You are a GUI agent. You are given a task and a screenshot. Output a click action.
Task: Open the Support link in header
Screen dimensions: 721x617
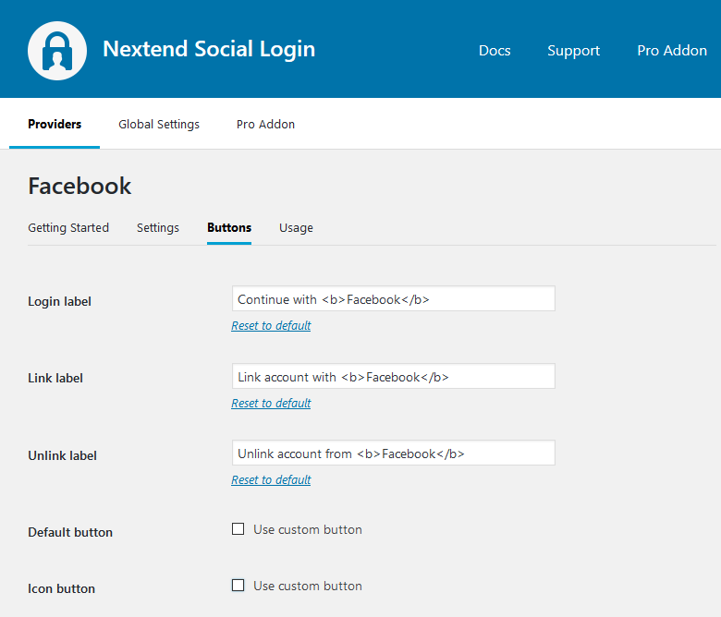pyautogui.click(x=573, y=51)
